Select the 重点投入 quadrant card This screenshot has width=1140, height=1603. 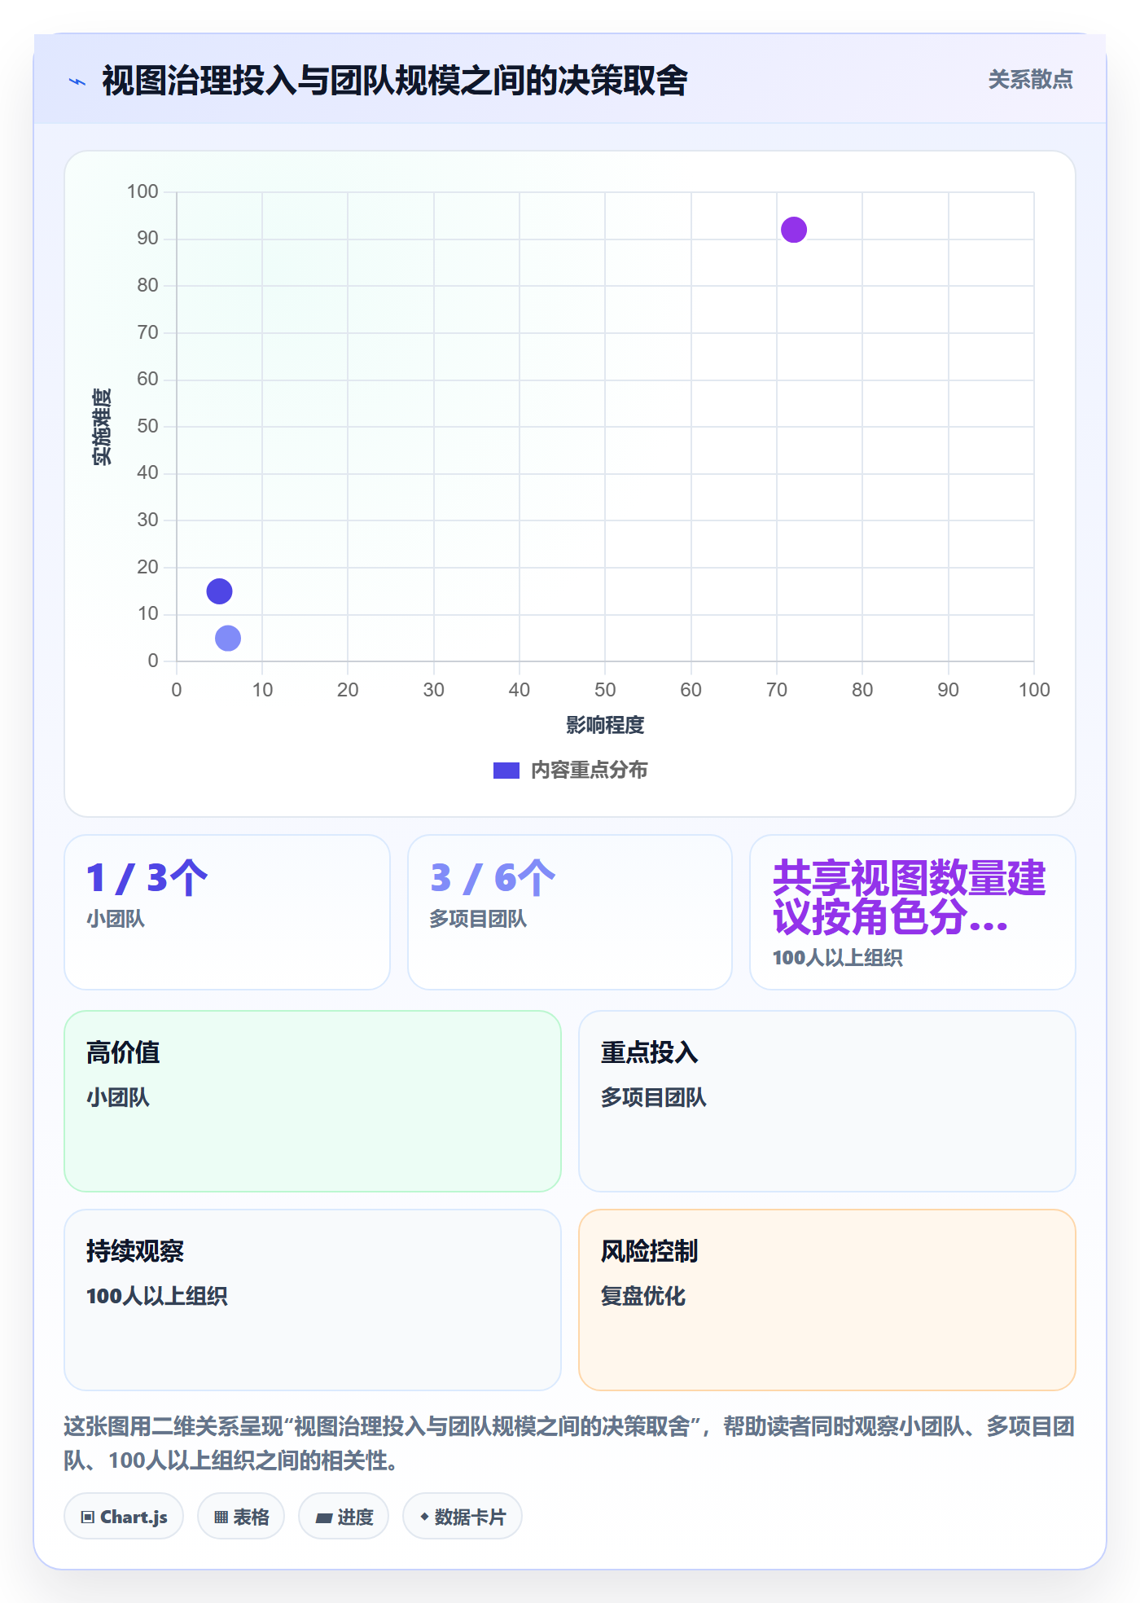point(827,1101)
